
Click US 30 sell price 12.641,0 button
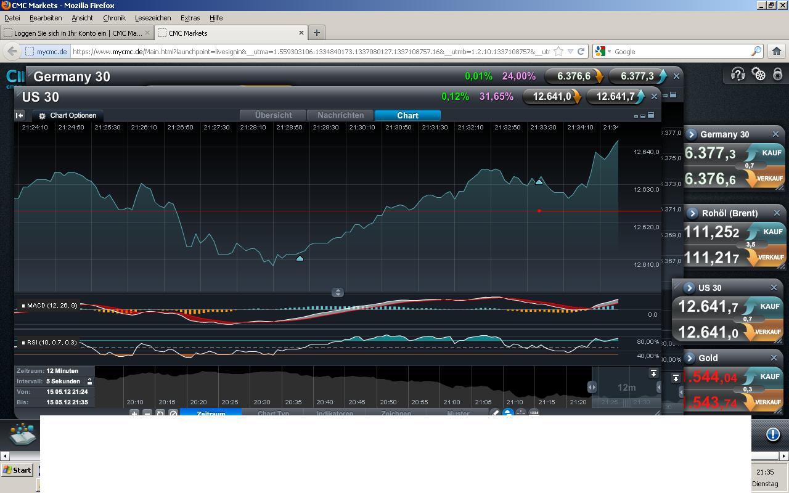pyautogui.click(x=552, y=96)
